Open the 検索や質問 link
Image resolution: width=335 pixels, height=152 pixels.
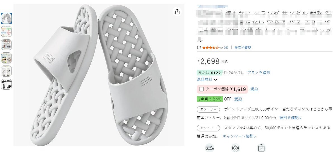point(243,48)
